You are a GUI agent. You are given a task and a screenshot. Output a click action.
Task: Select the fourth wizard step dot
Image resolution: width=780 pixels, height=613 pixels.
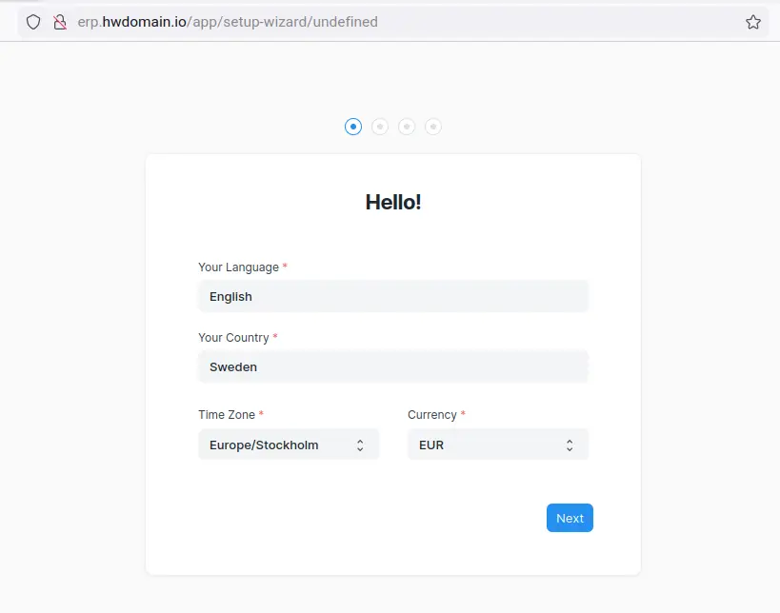tap(433, 127)
